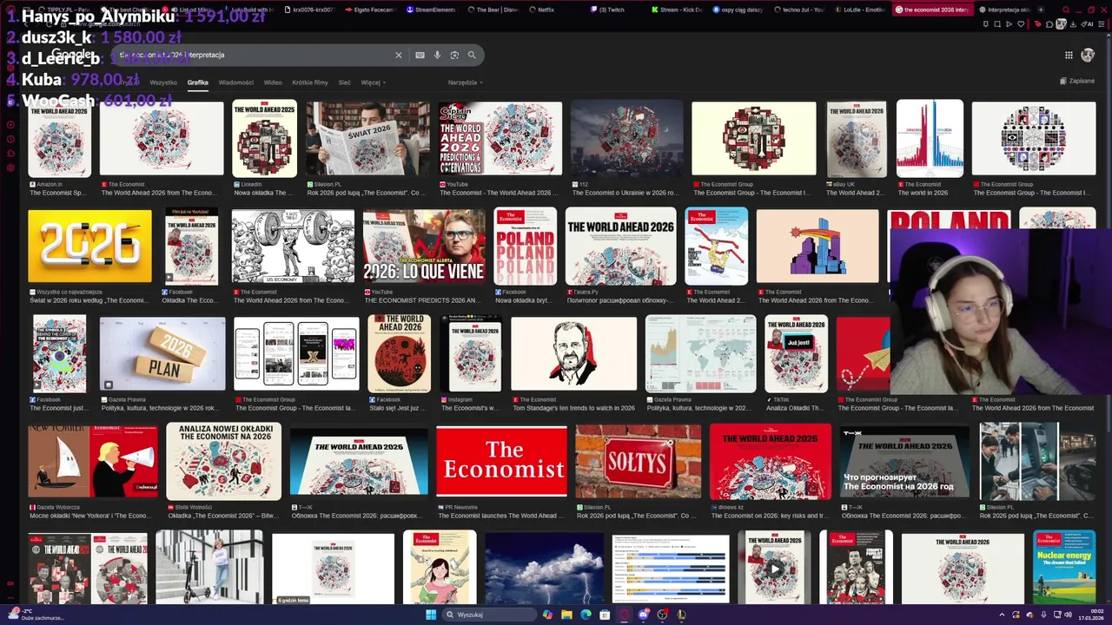
Task: Open browser downloads icon
Action: 1073,24
